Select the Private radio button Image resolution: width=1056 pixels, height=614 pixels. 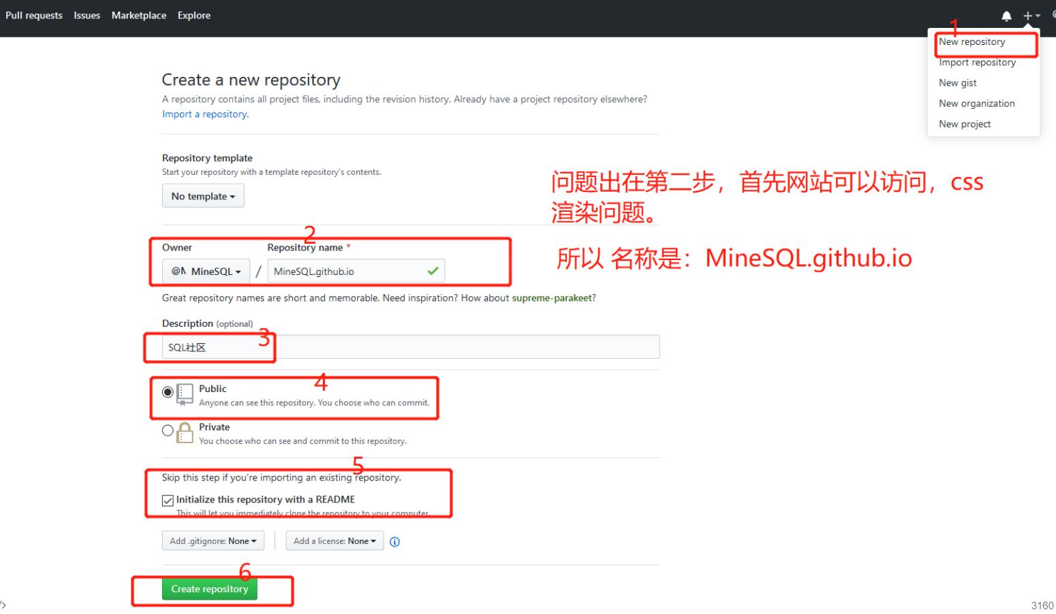click(168, 430)
